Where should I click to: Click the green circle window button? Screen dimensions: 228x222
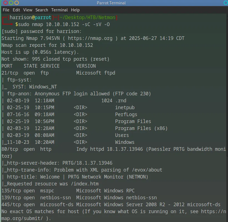pyautogui.click(x=11, y=3)
